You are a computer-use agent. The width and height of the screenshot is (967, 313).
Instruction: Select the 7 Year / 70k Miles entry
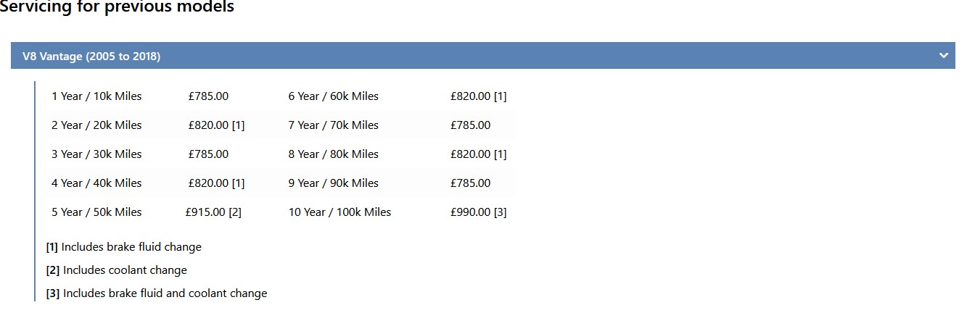[x=334, y=125]
